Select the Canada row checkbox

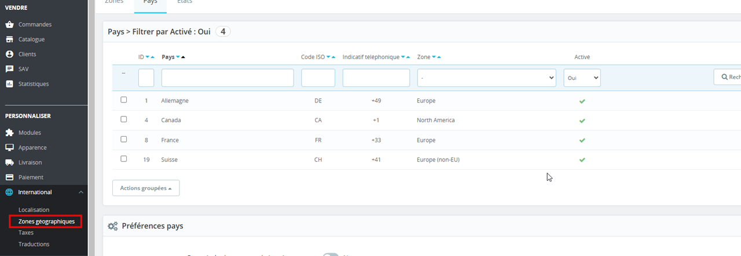tap(123, 119)
